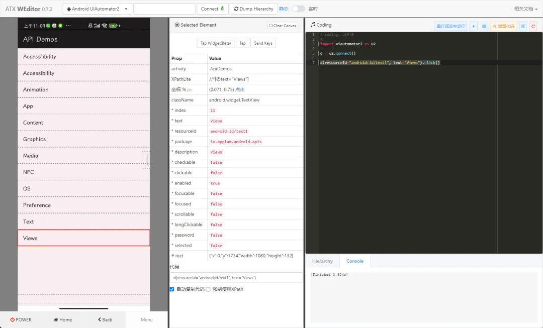543x328 pixels.
Task: Click the run selected line button
Action: (x=450, y=26)
